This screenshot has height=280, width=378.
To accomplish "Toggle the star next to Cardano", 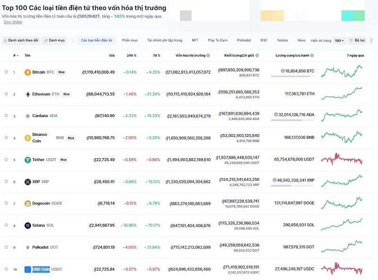I will pyautogui.click(x=7, y=116).
